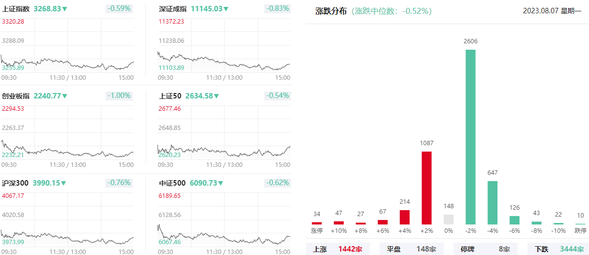Click the down-arrow icon beside 2240.77
Screen dimensions: 589x255
(x=65, y=96)
